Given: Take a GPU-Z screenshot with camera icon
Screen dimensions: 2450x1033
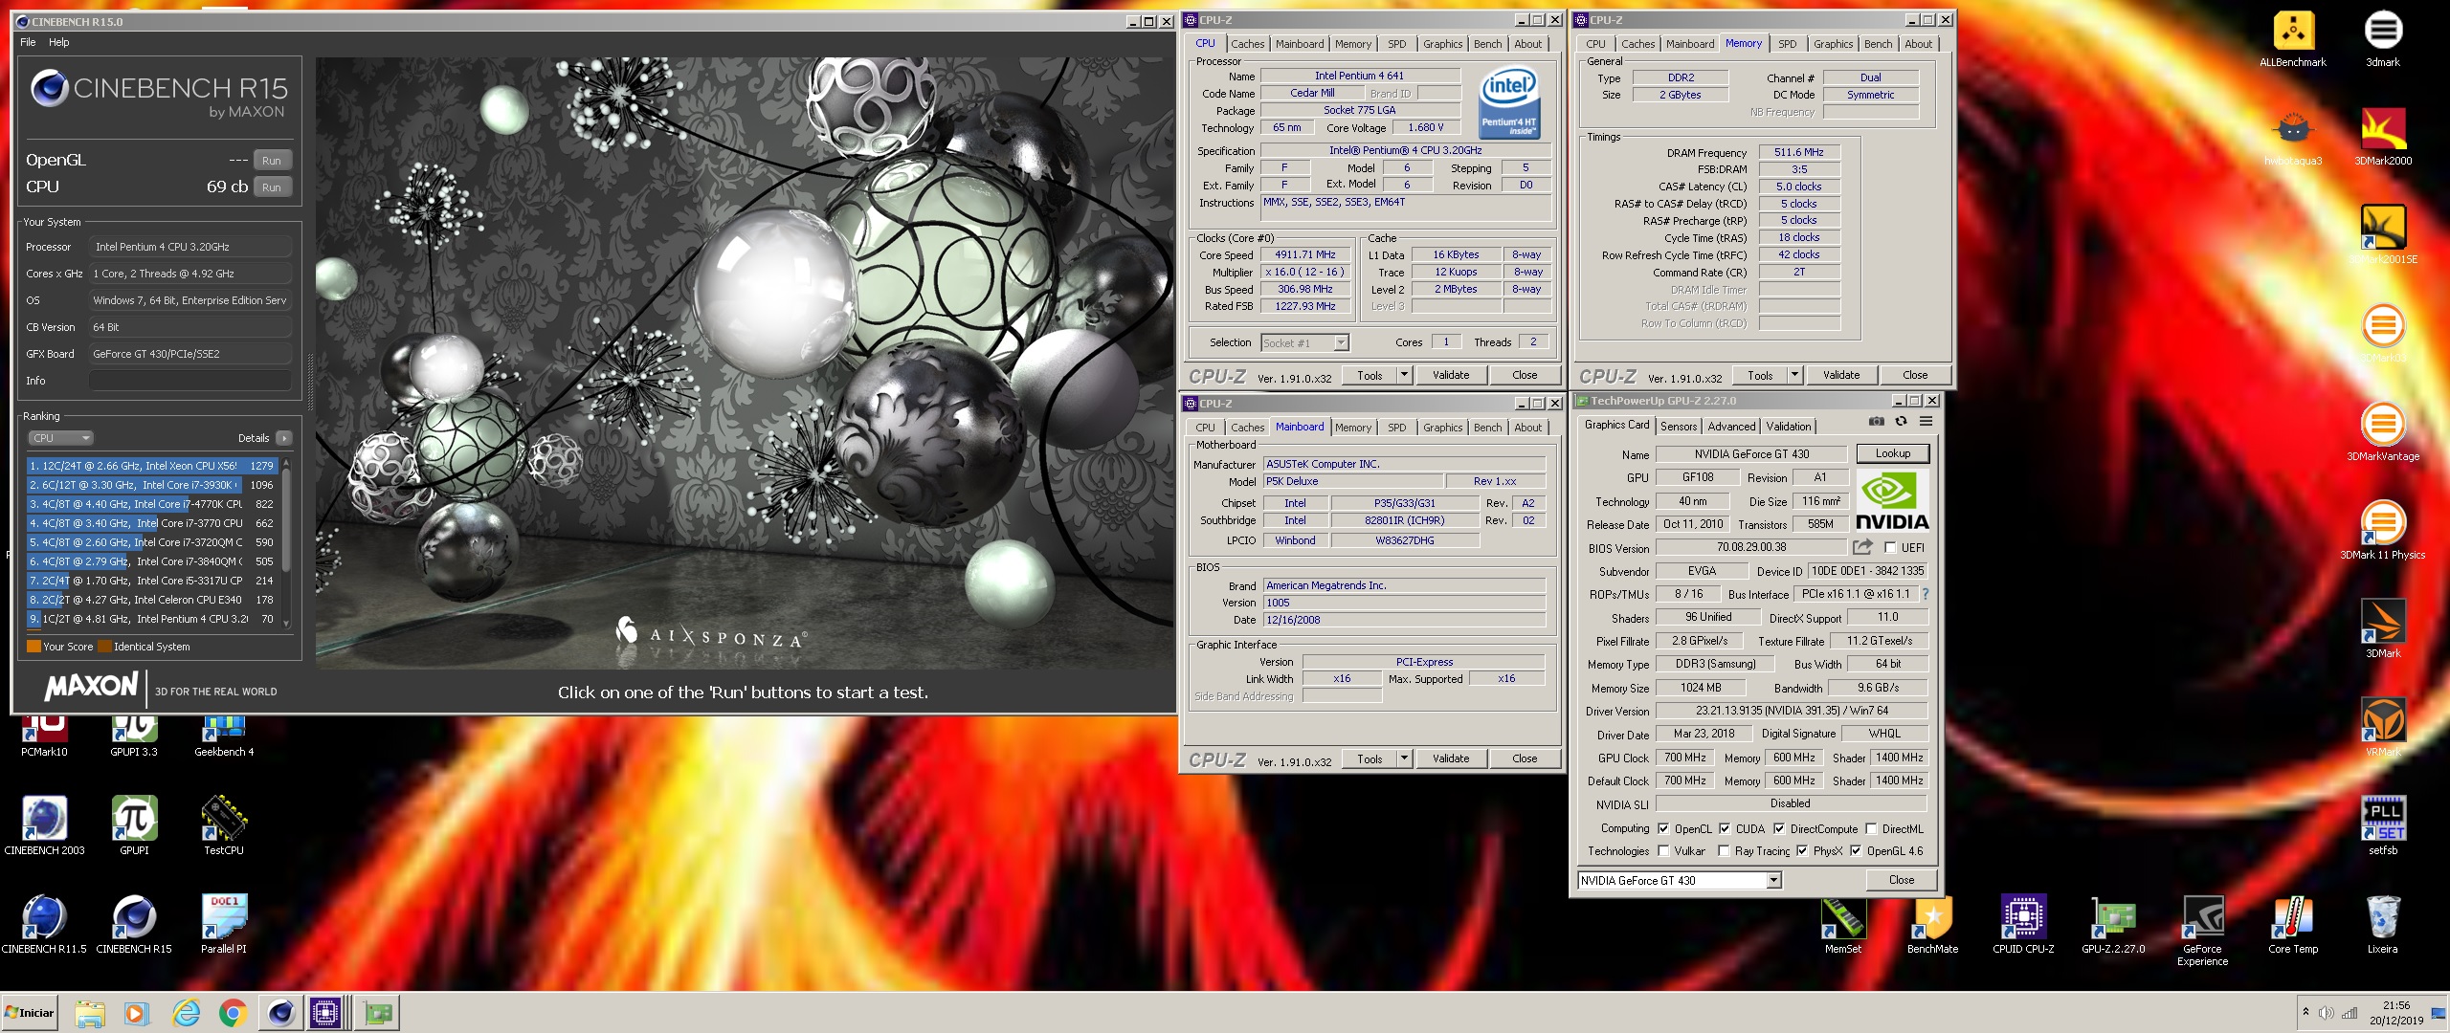Looking at the screenshot, I should coord(1876,422).
